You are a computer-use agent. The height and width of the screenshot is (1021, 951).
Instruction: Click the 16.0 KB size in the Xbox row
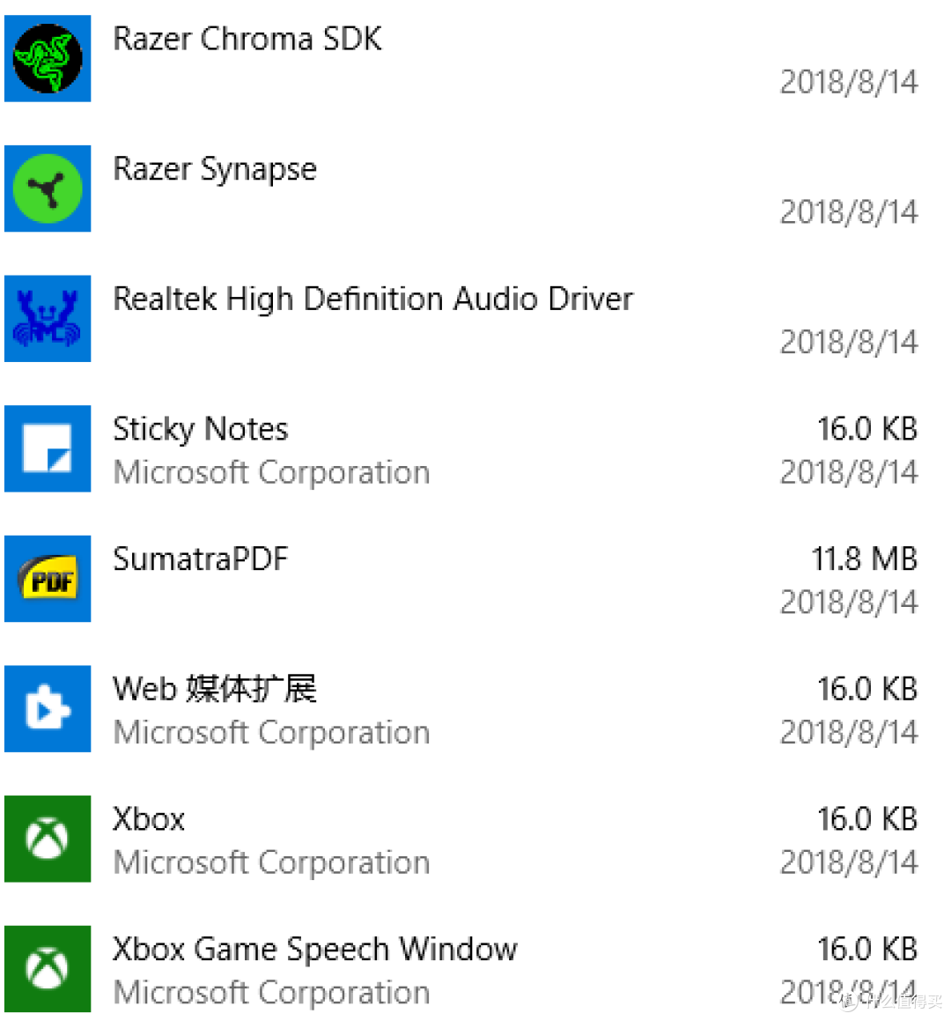[x=867, y=819]
